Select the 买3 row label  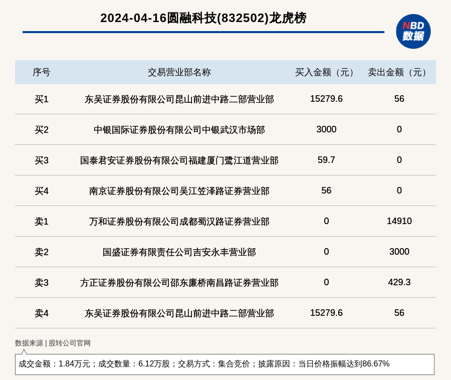coord(42,160)
